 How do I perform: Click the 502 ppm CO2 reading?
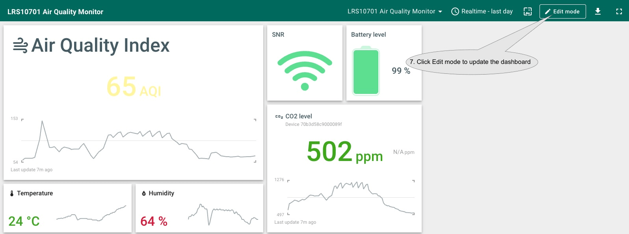tap(344, 152)
